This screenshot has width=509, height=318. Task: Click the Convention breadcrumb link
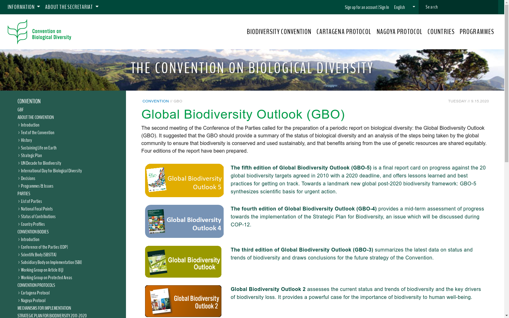(x=156, y=101)
